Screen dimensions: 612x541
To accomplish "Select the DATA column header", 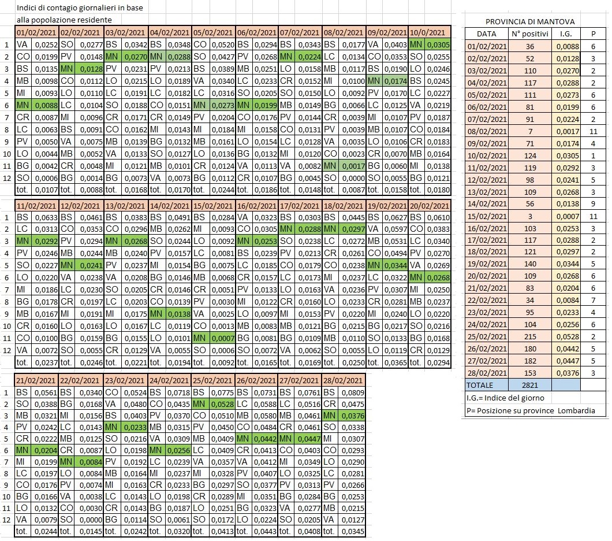I will click(x=486, y=34).
